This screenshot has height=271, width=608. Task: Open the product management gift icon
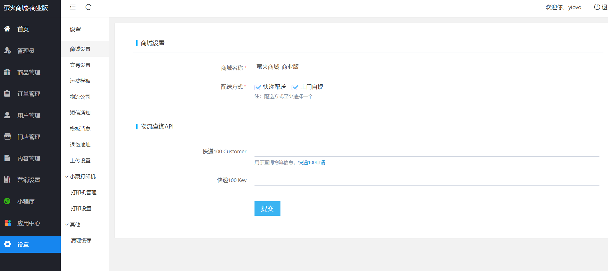point(7,72)
